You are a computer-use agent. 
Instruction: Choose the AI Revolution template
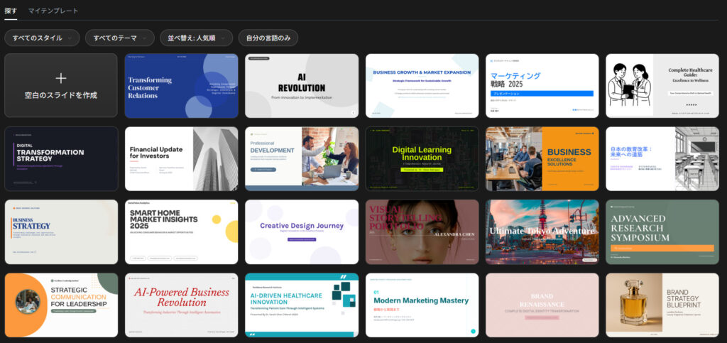[302, 86]
